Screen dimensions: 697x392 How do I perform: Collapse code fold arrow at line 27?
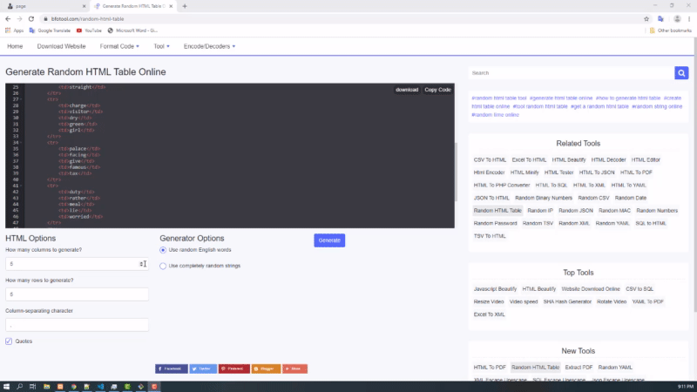point(21,99)
